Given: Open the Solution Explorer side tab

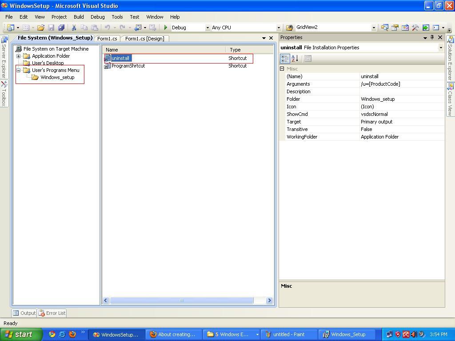Looking at the screenshot, I should (x=450, y=59).
